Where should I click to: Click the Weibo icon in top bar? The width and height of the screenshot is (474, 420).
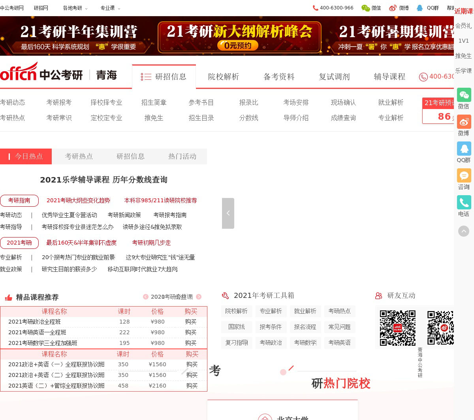(x=393, y=8)
